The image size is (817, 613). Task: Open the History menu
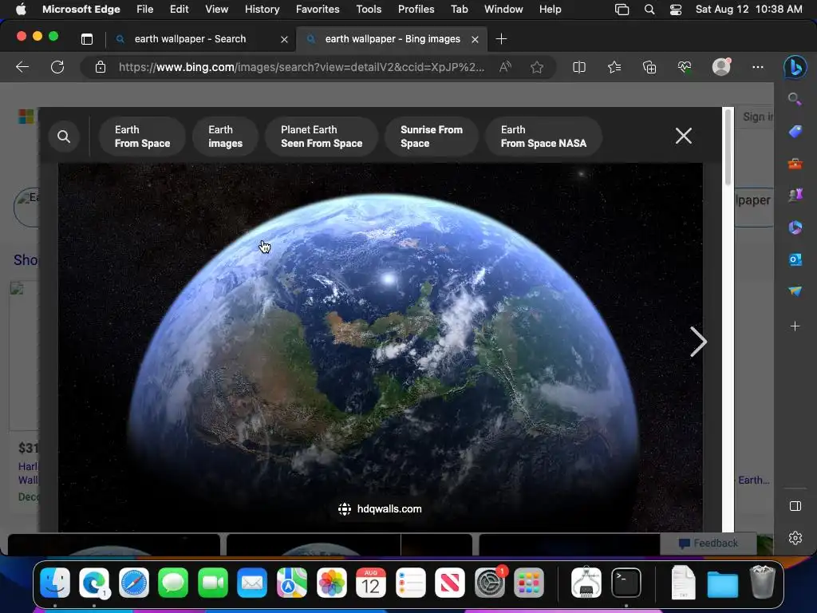coord(262,10)
